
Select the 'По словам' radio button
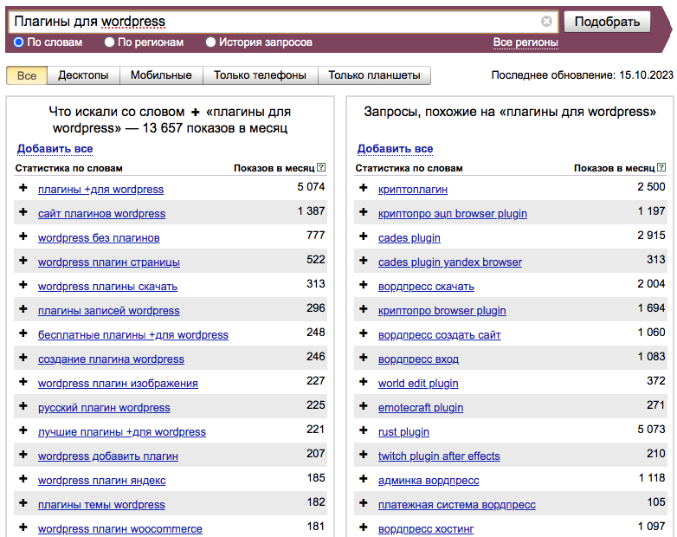tap(18, 42)
